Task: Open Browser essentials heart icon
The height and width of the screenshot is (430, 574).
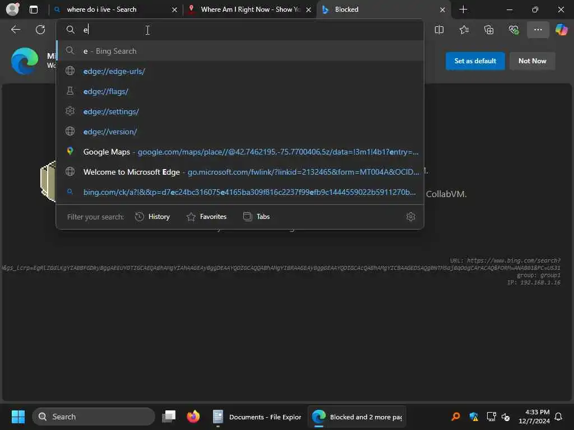Action: pos(513,30)
